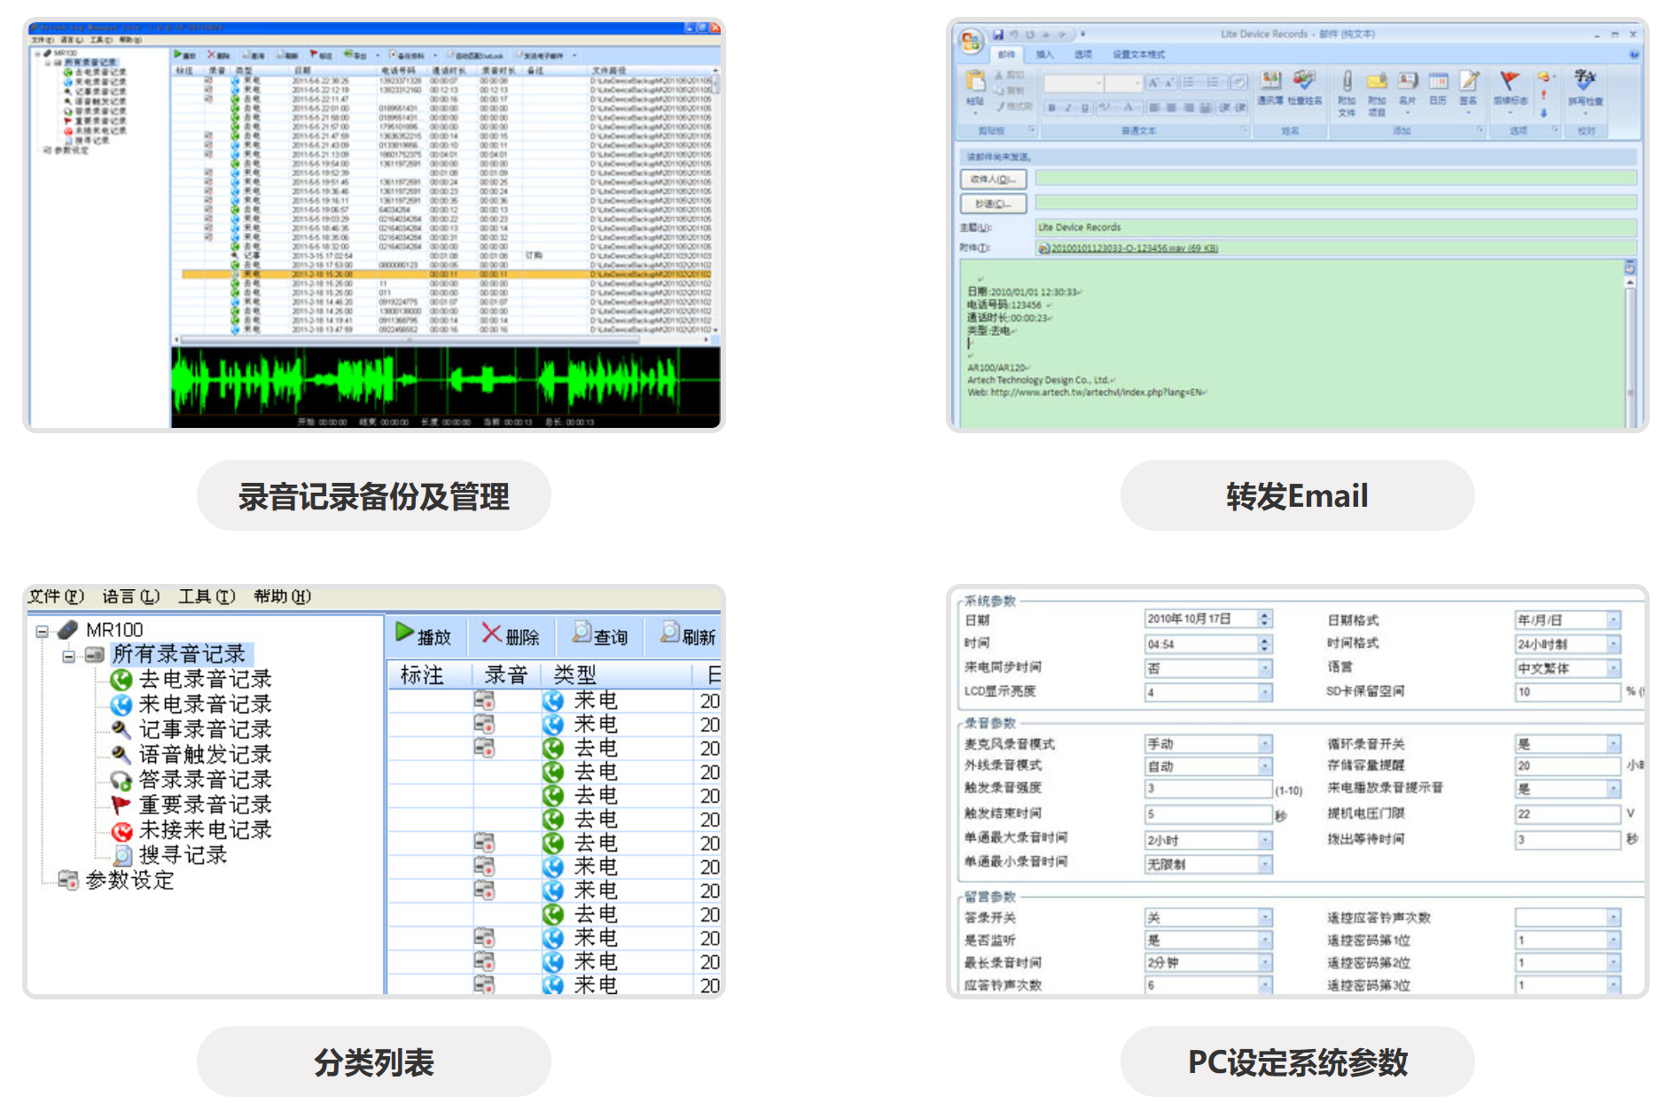Click the 类型 column header
Image resolution: width=1679 pixels, height=1104 pixels.
(615, 675)
